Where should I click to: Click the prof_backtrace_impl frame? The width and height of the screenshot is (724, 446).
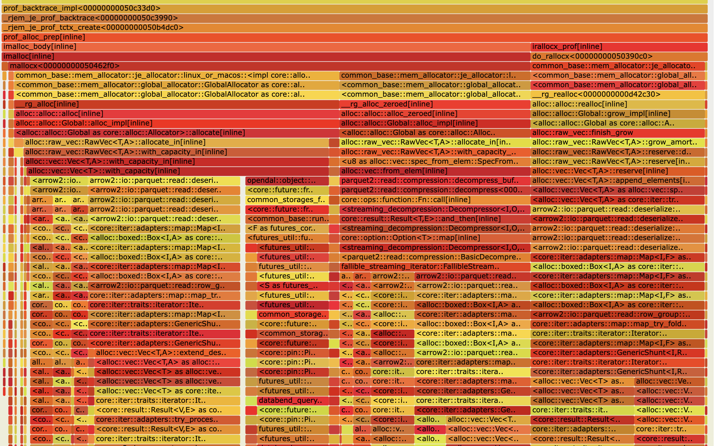(354, 8)
